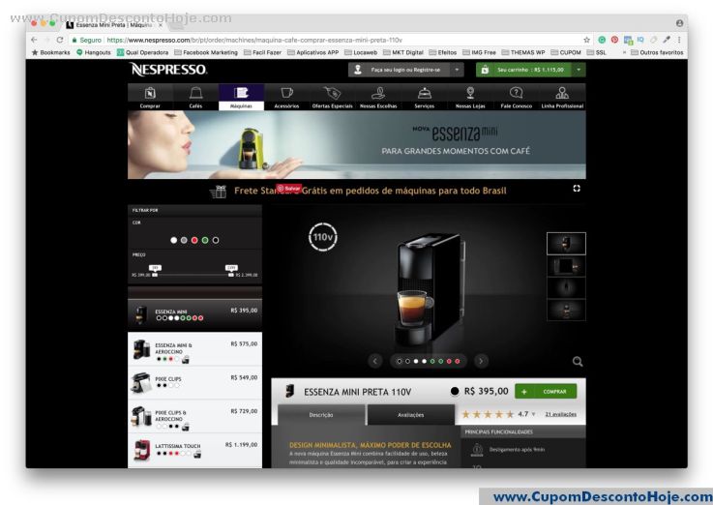Filter machines by red color

(194, 240)
